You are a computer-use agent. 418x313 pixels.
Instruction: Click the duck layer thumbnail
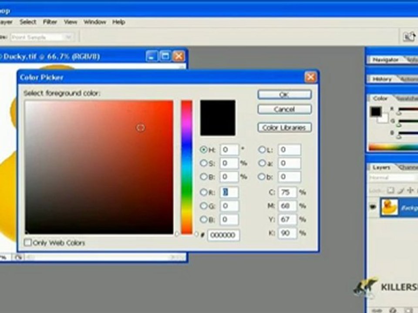(389, 207)
